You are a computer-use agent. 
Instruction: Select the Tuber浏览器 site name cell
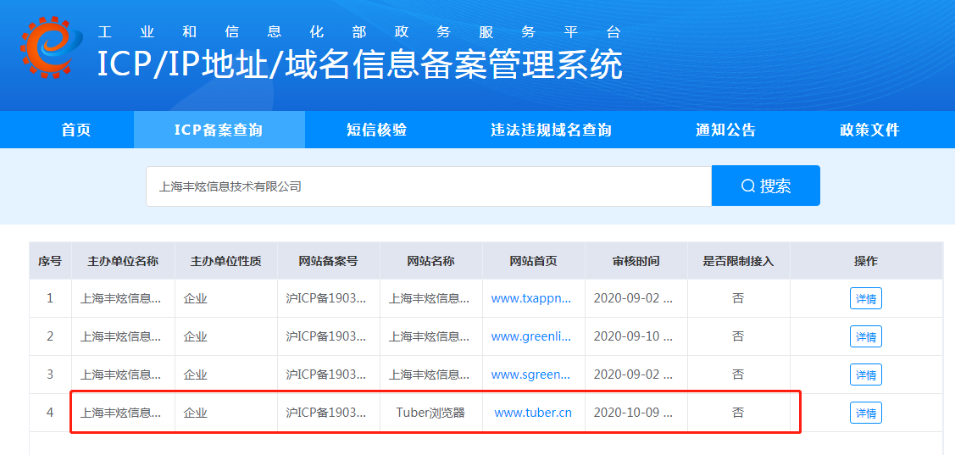(430, 413)
